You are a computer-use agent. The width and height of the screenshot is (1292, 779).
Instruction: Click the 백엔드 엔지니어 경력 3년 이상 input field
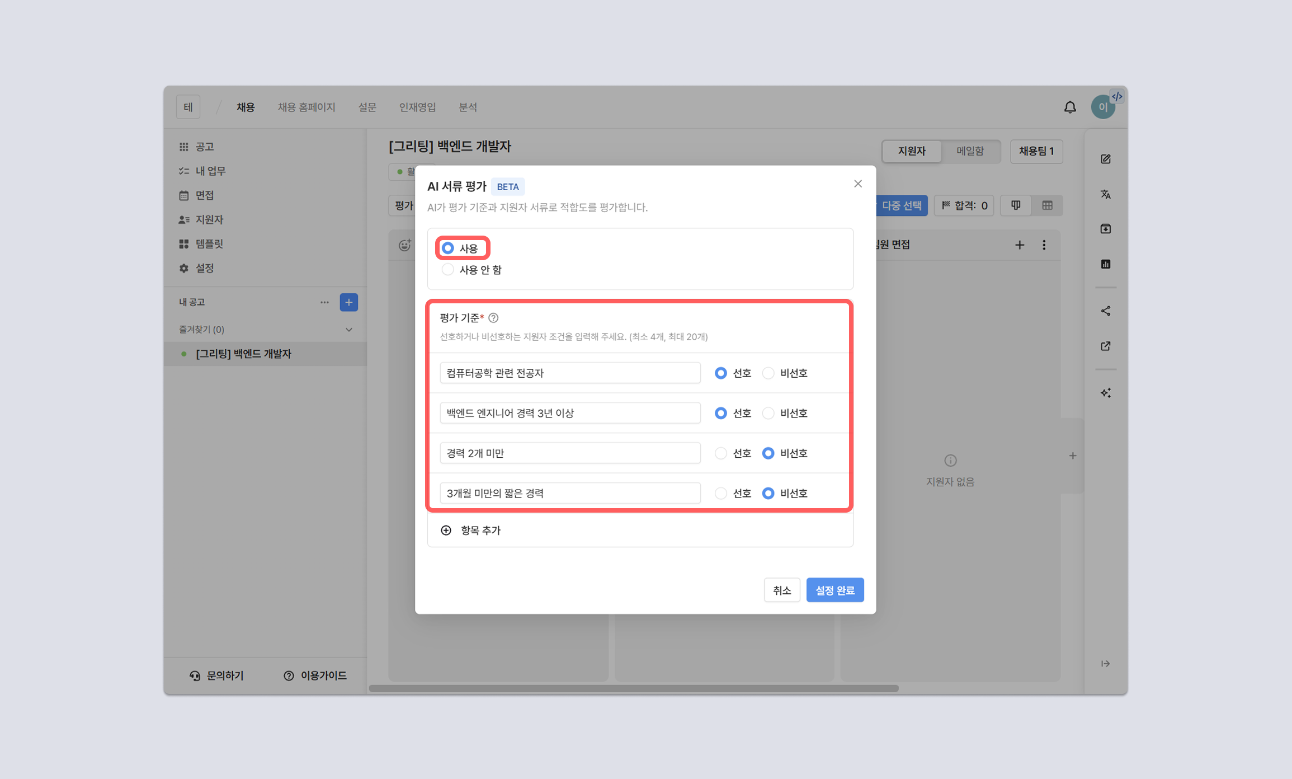coord(569,413)
